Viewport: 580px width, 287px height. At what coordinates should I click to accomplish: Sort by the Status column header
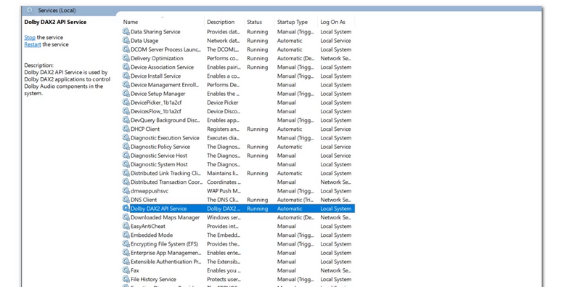[x=254, y=22]
